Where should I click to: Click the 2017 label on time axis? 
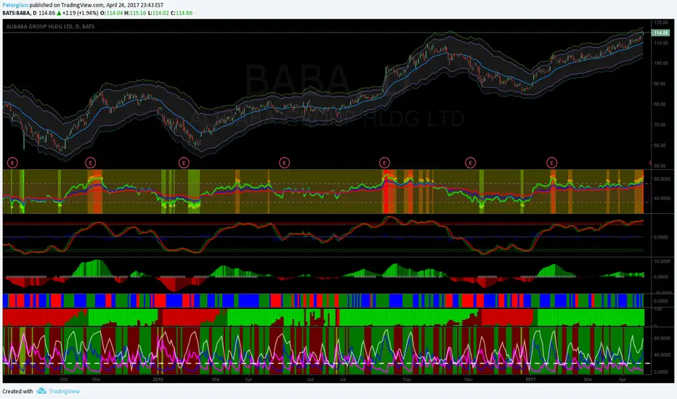click(530, 379)
